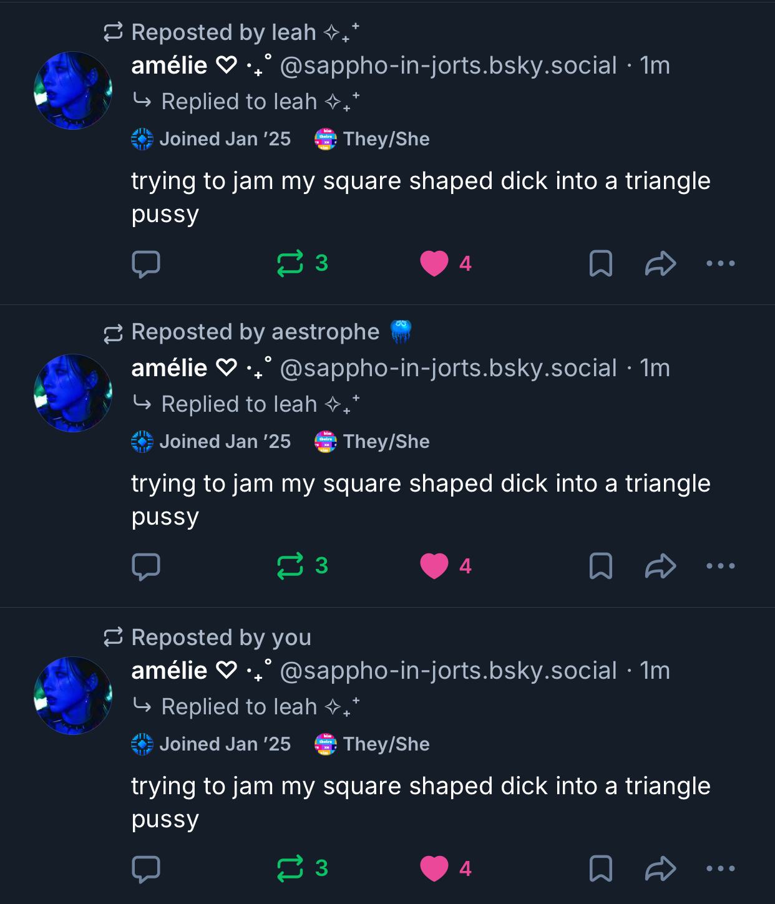Unlike the post reposted by leah
The width and height of the screenshot is (775, 904).
434,264
